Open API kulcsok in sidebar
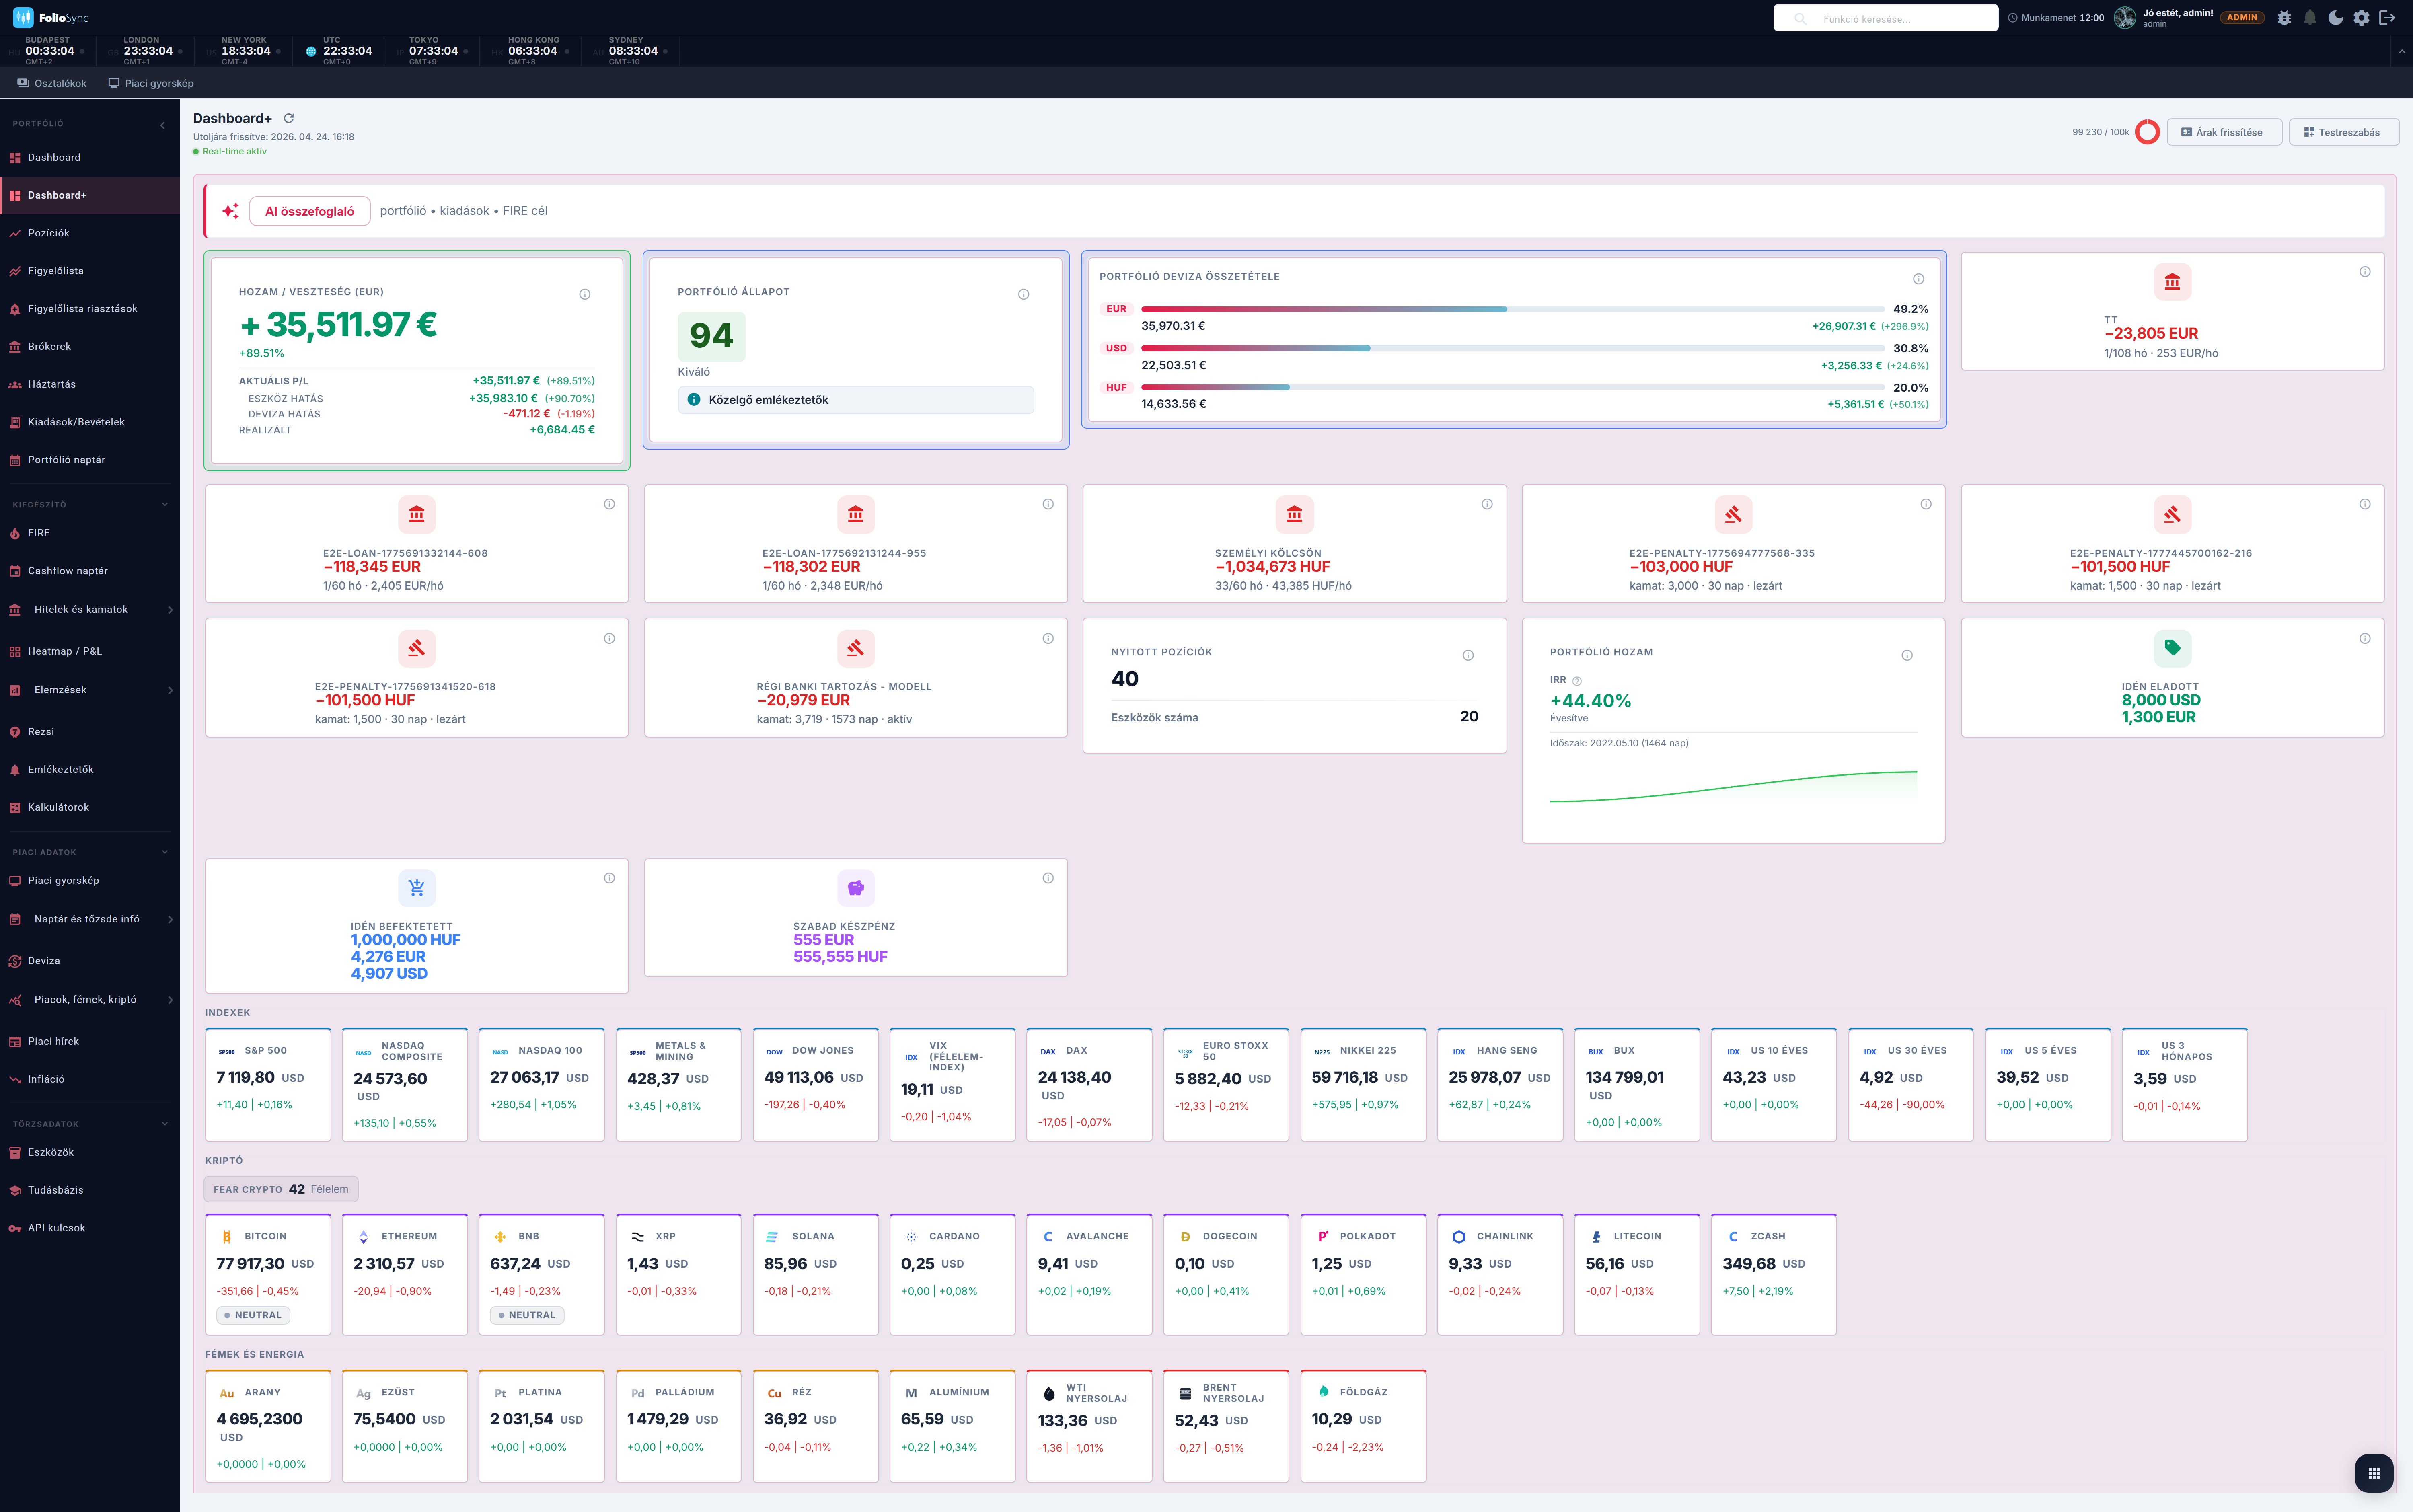Image resolution: width=2413 pixels, height=1512 pixels. coord(90,1228)
